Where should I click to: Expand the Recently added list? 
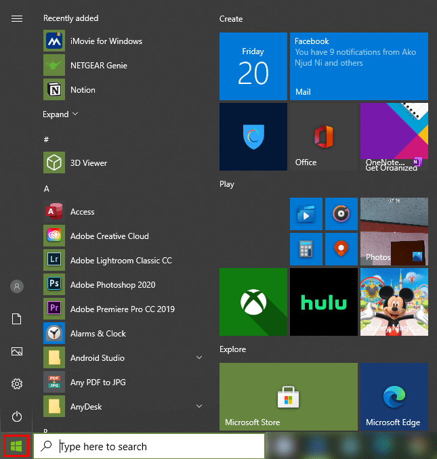pyautogui.click(x=60, y=114)
